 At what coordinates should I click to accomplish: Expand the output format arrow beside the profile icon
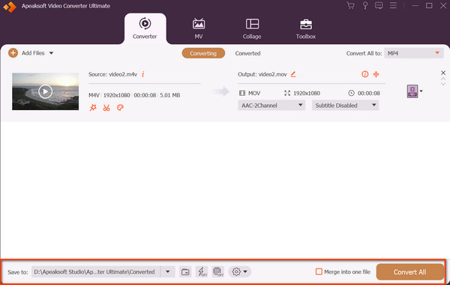pyautogui.click(x=421, y=91)
